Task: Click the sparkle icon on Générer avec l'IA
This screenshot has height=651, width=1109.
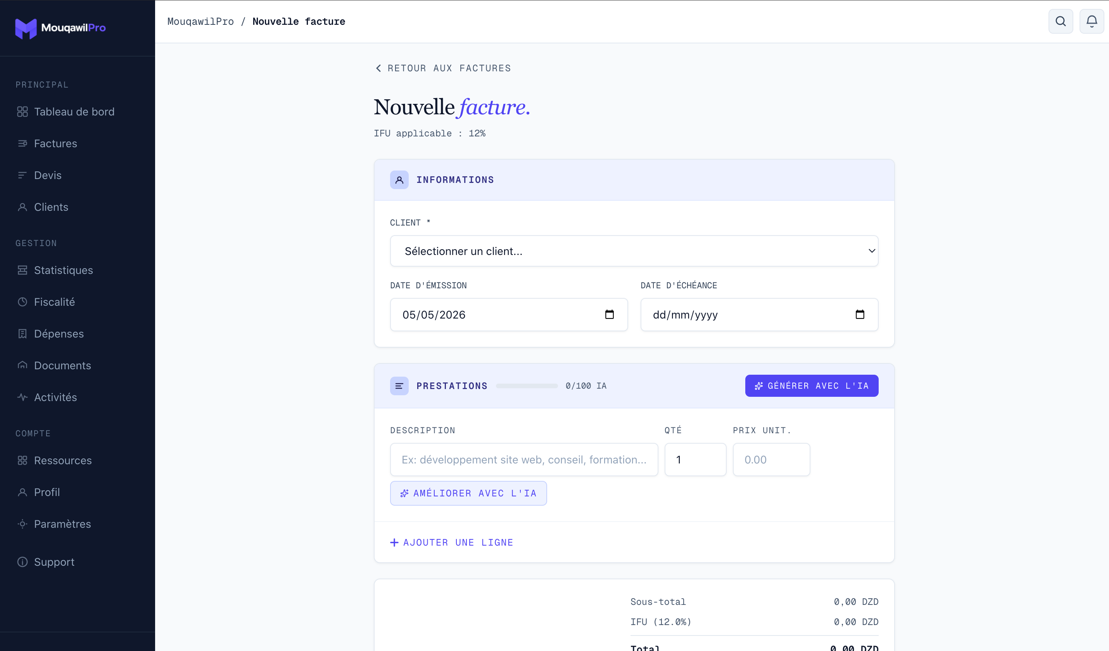Action: tap(759, 386)
